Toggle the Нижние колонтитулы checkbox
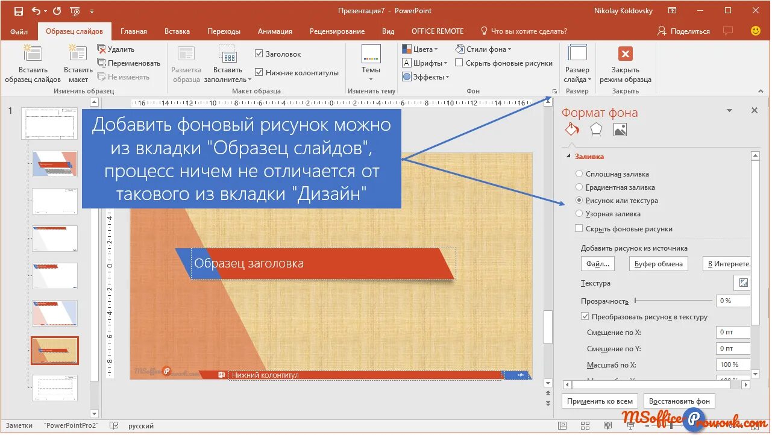Screen dimensions: 772x435 click(x=259, y=72)
